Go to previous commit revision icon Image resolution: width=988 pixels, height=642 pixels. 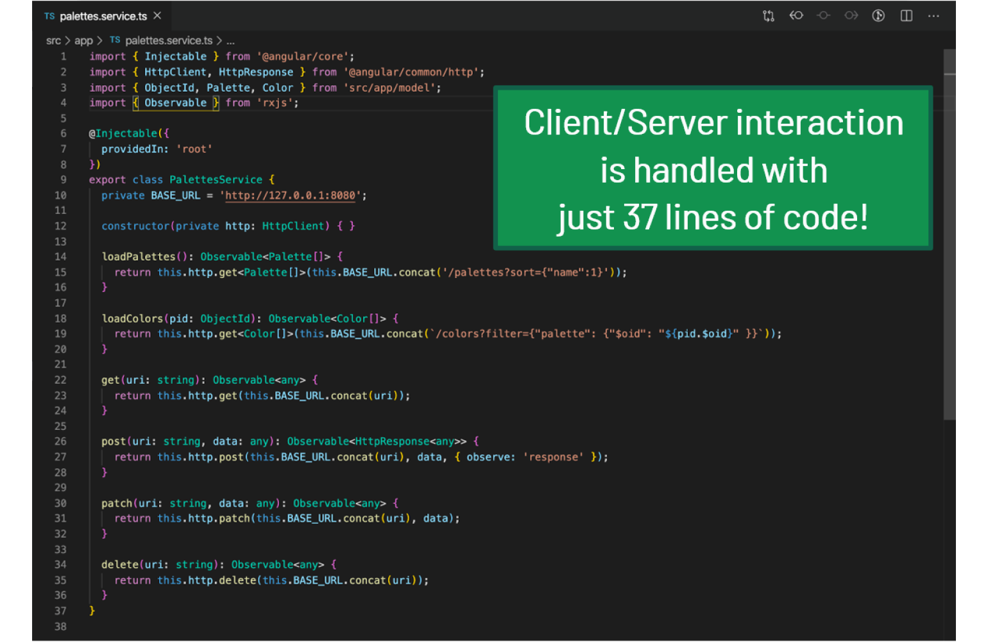pos(796,15)
